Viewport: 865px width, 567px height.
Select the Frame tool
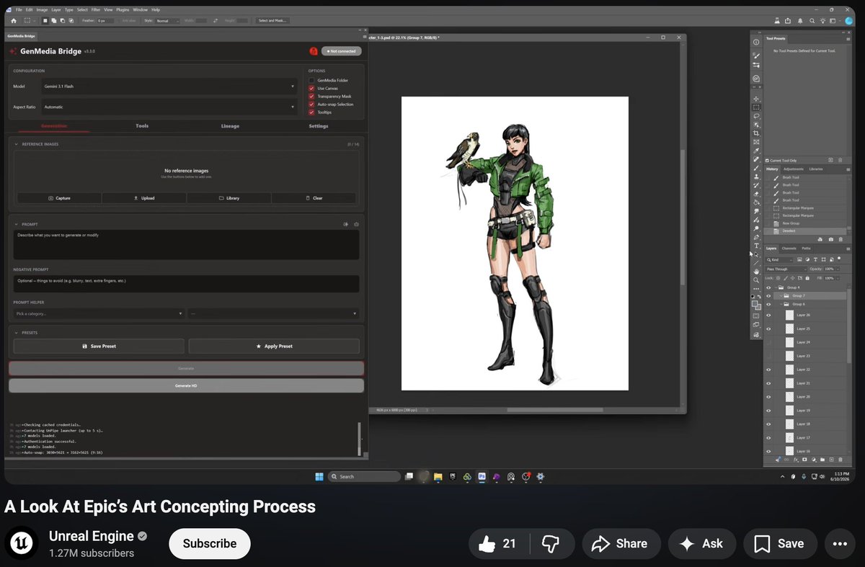coord(756,141)
